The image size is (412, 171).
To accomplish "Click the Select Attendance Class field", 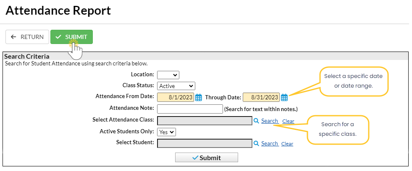I will tap(205, 121).
